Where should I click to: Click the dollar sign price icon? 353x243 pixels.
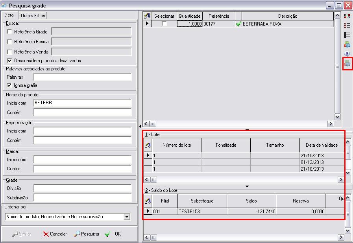(x=347, y=53)
